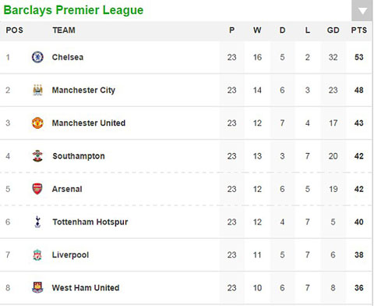The image size is (374, 306).
Task: Sort table by POS column header
Action: coord(15,30)
